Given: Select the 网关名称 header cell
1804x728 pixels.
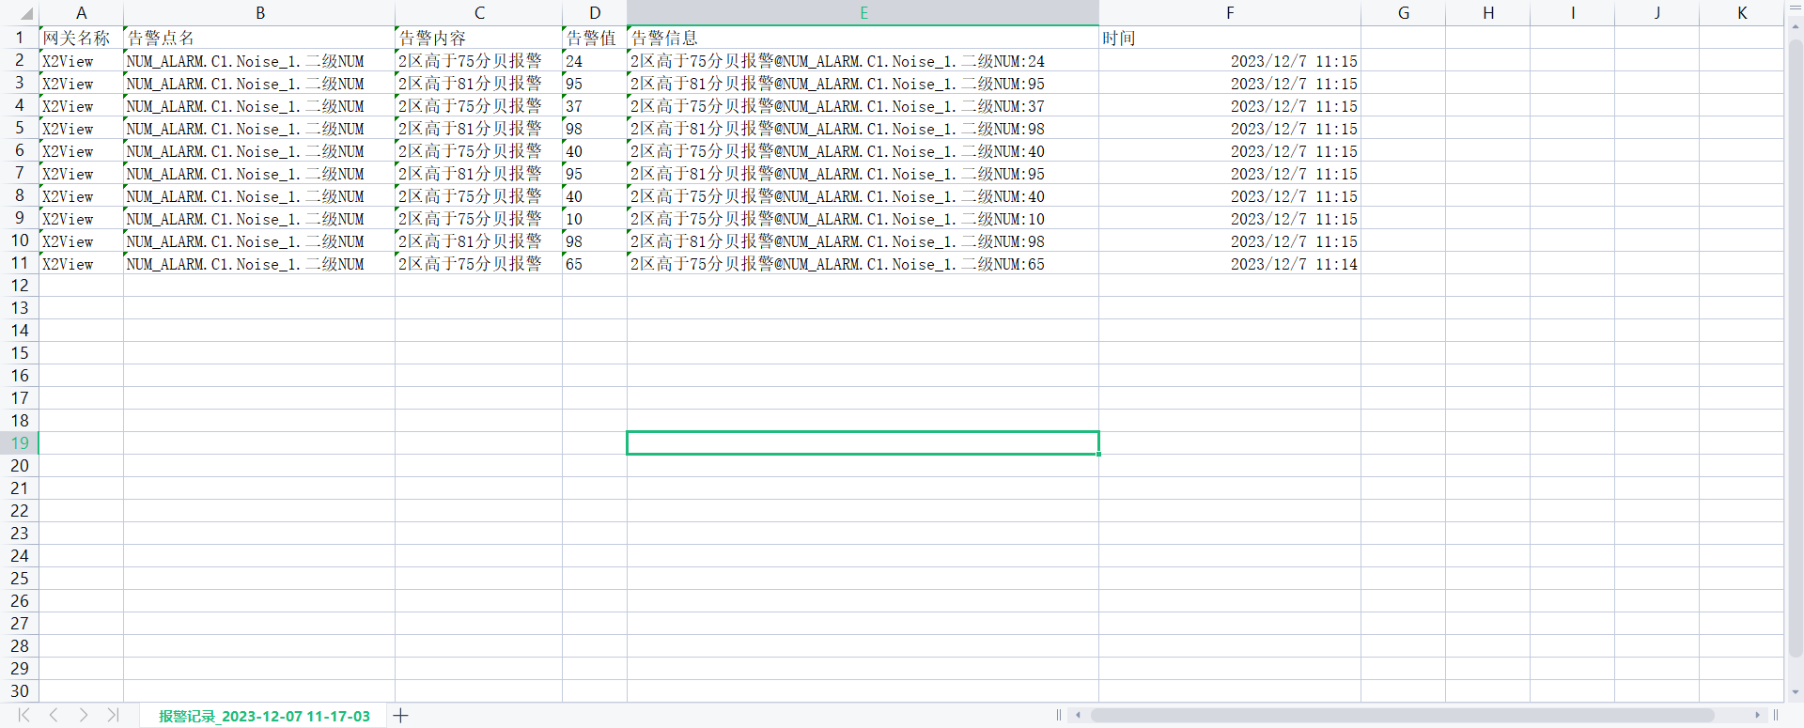Looking at the screenshot, I should pyautogui.click(x=81, y=38).
